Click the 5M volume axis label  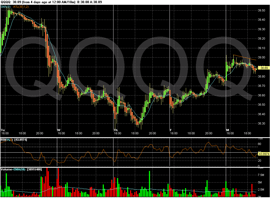click(260, 182)
